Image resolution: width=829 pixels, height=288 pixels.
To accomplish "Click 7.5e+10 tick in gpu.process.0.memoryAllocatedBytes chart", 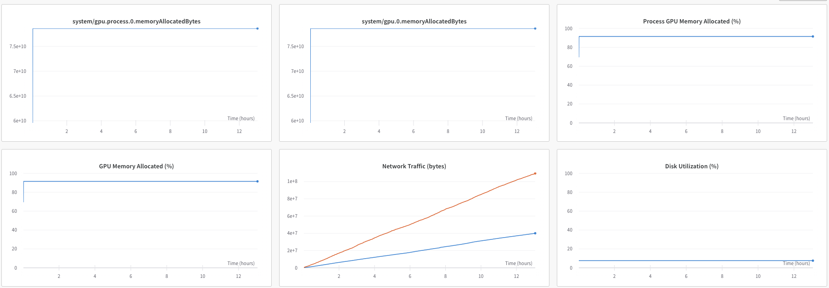I will tap(18, 47).
